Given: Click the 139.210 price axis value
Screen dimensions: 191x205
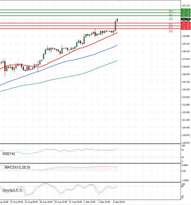Looking at the screenshot, I should coord(186,44).
